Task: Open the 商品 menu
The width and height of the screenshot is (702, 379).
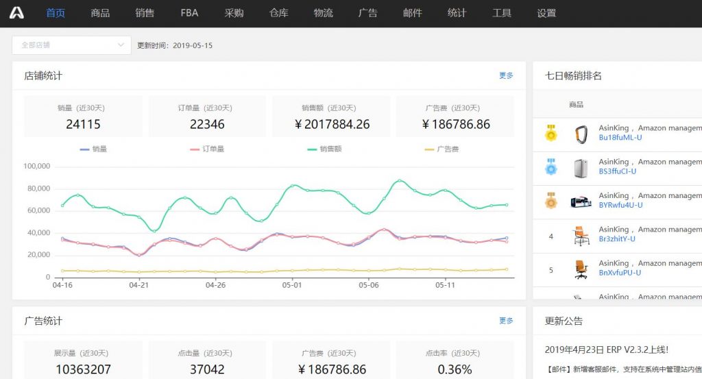Action: (x=100, y=13)
